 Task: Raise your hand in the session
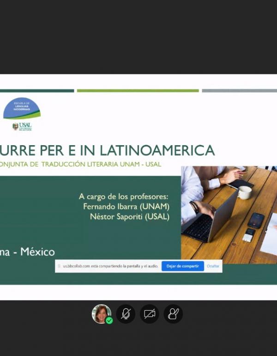173,314
